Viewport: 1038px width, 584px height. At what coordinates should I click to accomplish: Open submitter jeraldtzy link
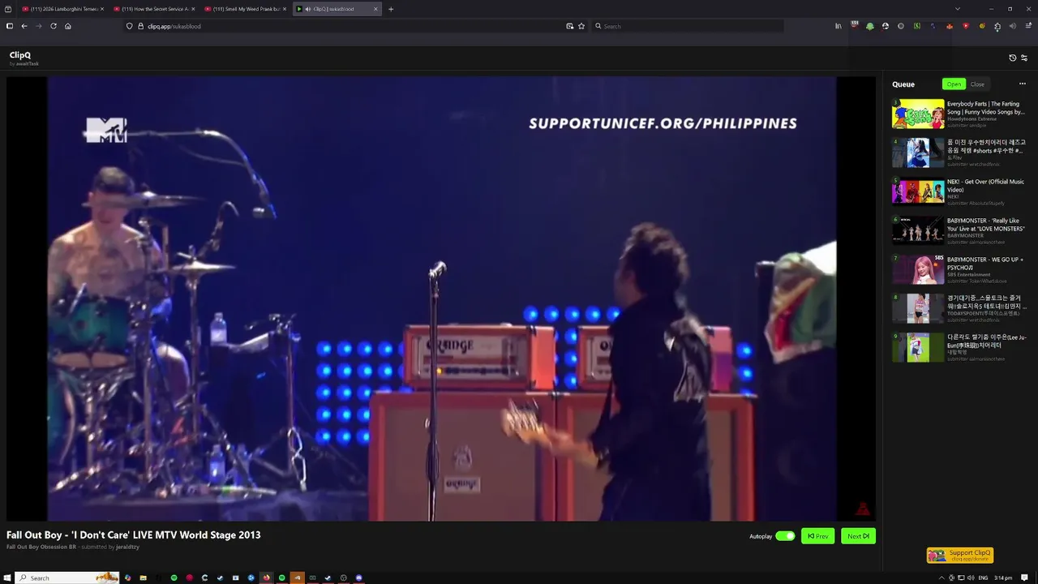tap(127, 547)
